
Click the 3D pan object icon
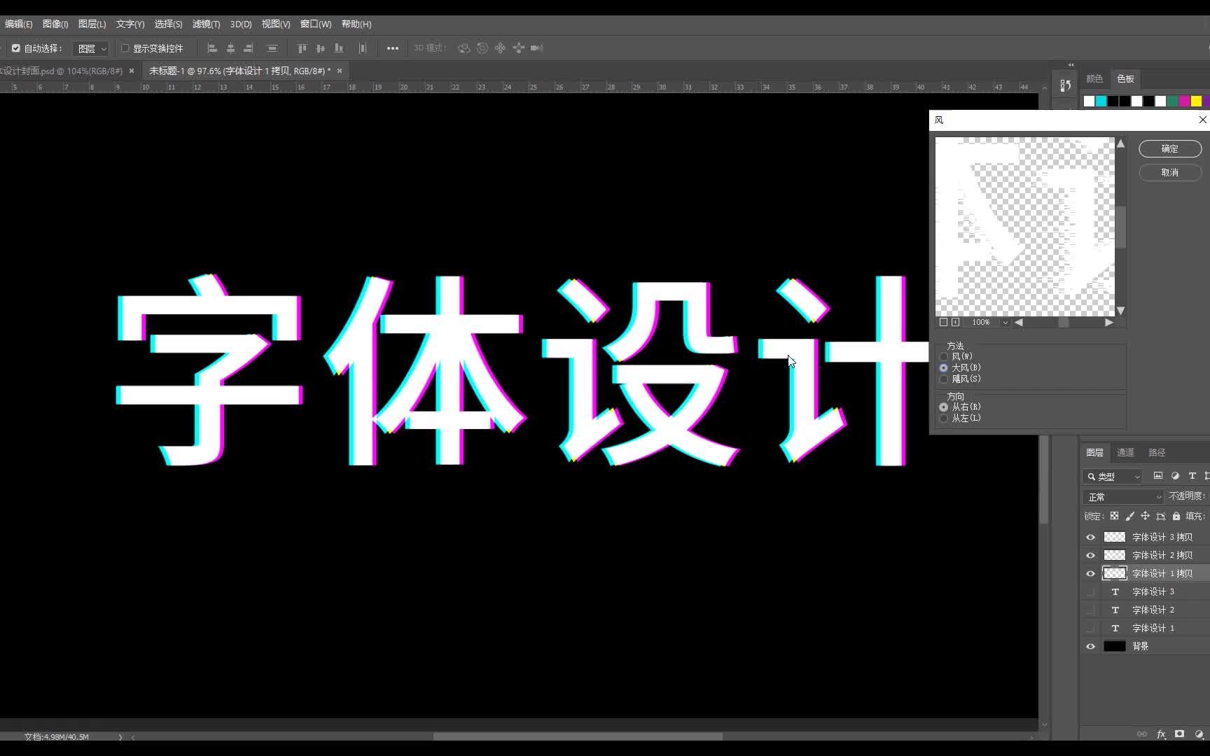pos(500,48)
